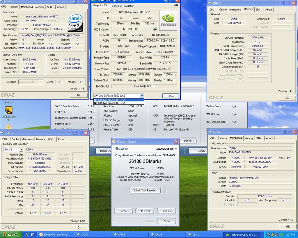This screenshot has width=298, height=238.
Task: Click the Name field Intel Core 2 Extreme QX9770
Action: [x=42, y=17]
